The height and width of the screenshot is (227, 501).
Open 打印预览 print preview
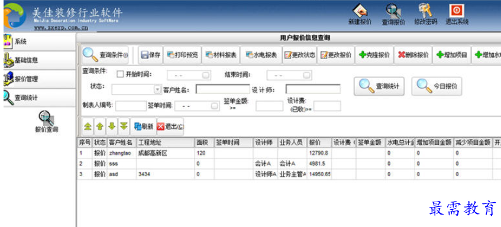coord(182,55)
